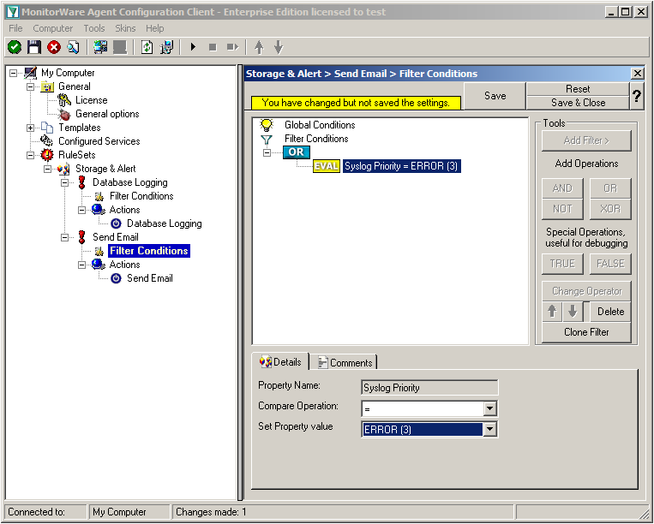
Task: Open the Help menu
Action: (155, 28)
